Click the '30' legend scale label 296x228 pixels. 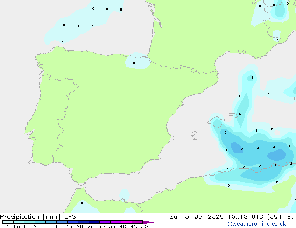click(x=101, y=226)
